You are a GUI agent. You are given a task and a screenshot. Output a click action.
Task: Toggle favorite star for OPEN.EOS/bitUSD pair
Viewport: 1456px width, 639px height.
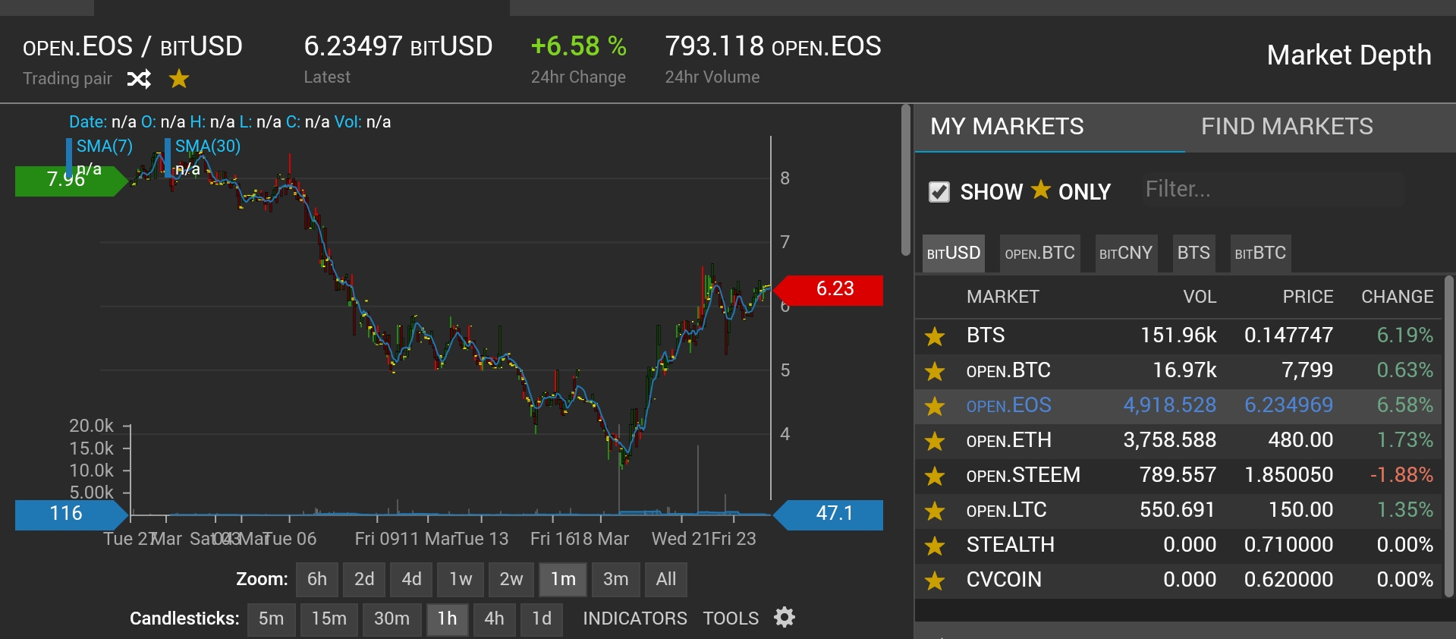pos(179,78)
